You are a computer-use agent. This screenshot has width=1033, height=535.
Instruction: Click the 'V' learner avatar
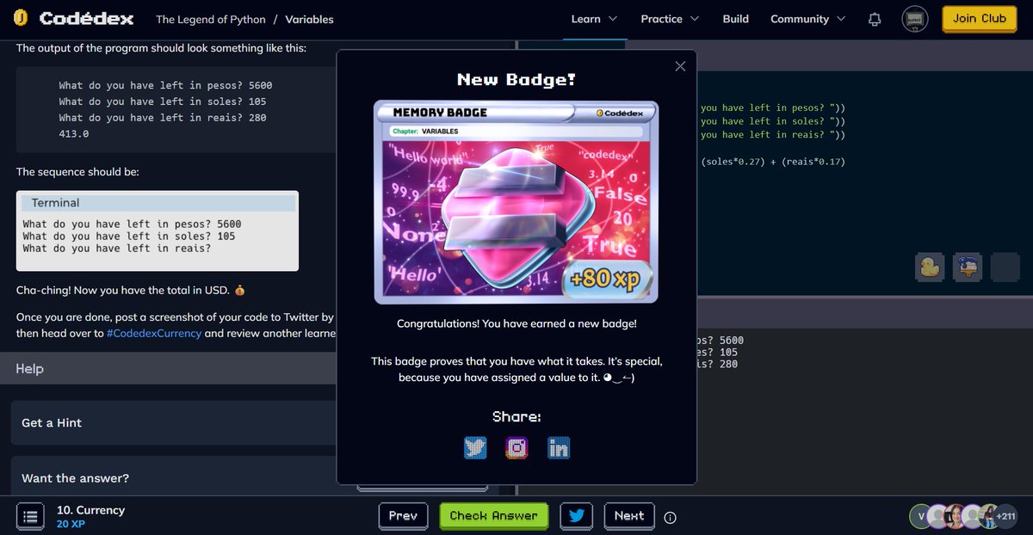(x=921, y=516)
